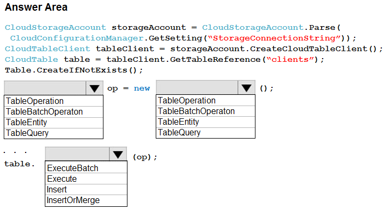Choose TableEntity in the op type list
The width and height of the screenshot is (384, 210).
[54, 123]
